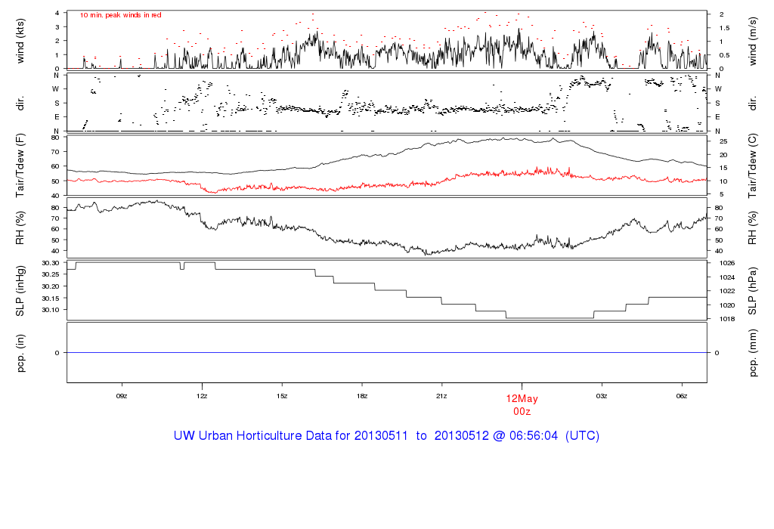Click the '09z' time axis tick label

click(x=122, y=396)
